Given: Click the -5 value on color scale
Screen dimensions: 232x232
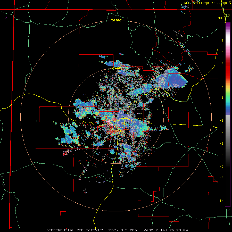Looking at the screenshot, I should [x=221, y=167].
